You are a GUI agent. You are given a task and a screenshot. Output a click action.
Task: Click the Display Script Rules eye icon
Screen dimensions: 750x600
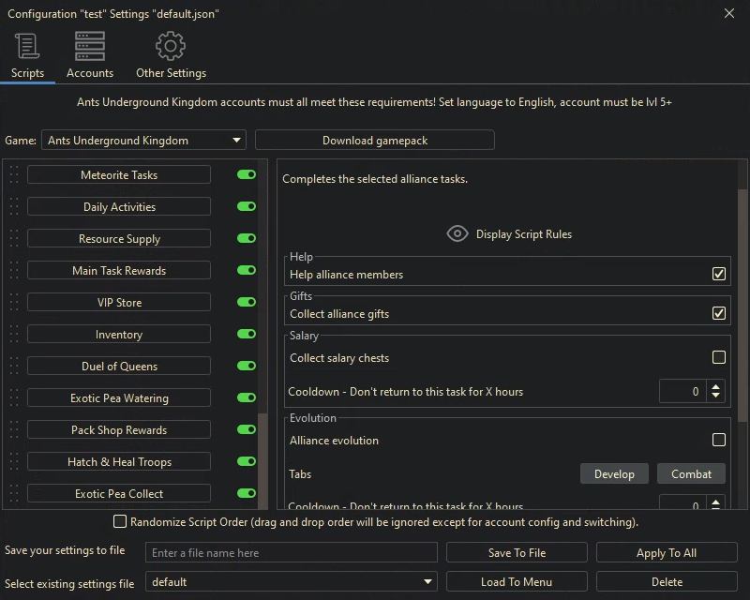457,234
